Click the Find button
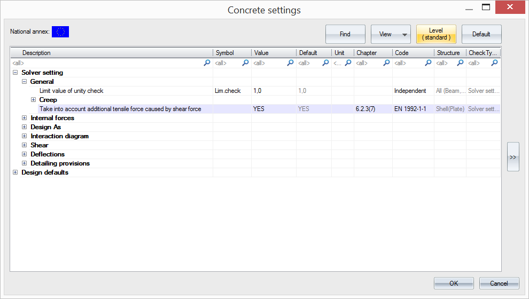This screenshot has width=529, height=299. pyautogui.click(x=345, y=34)
